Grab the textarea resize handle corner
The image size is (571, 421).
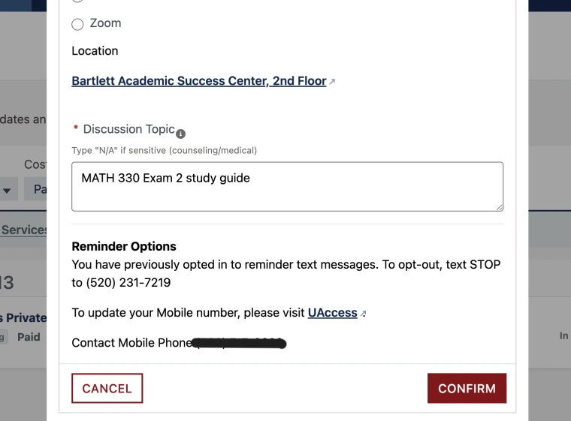tap(499, 206)
